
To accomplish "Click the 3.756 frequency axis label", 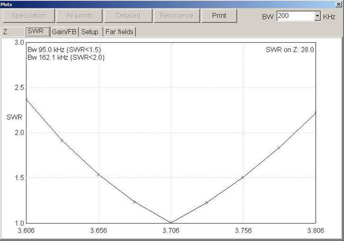I will click(243, 231).
